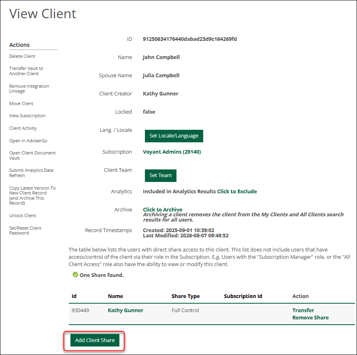Click the Actions sidebar heading

tap(19, 45)
